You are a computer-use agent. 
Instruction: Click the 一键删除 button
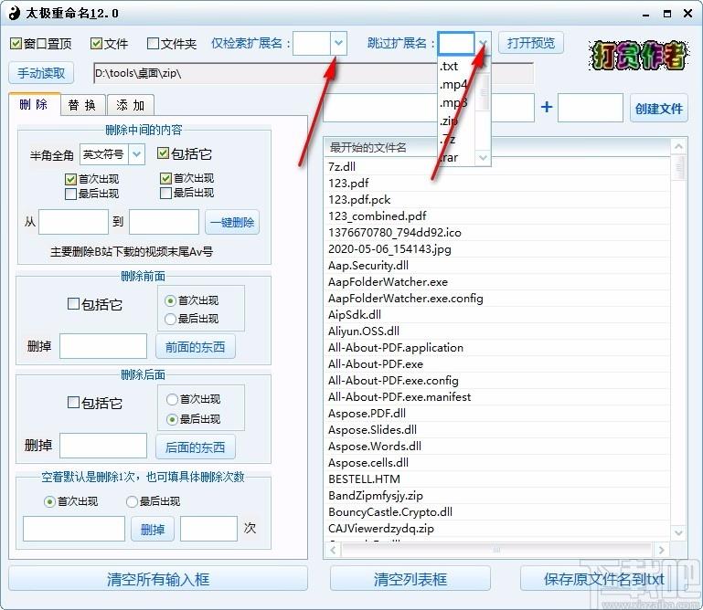click(232, 222)
